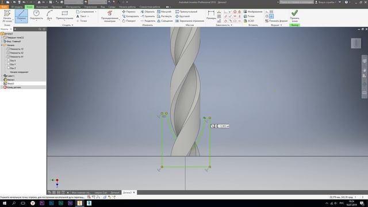
Task: Click Windows taskbar search icon
Action: coord(14,203)
